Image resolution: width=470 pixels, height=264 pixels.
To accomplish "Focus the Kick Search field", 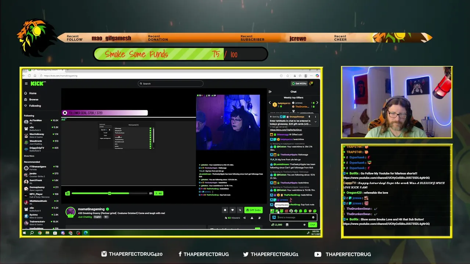I will pyautogui.click(x=170, y=84).
